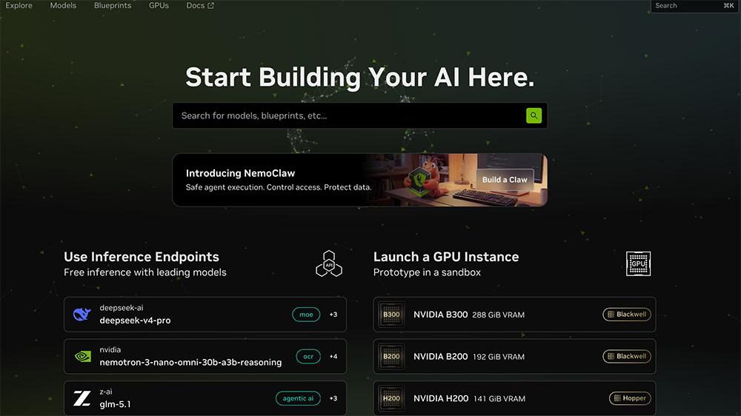Click the Hopper badge
The width and height of the screenshot is (741, 416).
(x=630, y=398)
